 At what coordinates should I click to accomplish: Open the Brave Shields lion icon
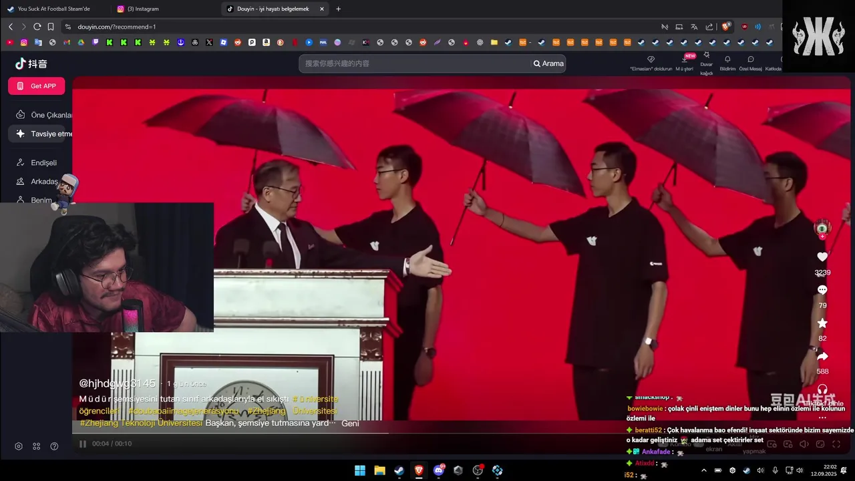coord(726,27)
